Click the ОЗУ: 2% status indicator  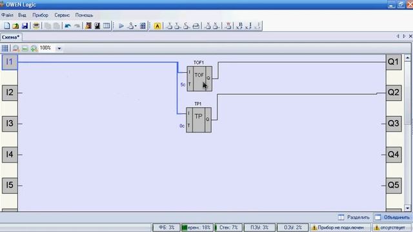pos(292,227)
